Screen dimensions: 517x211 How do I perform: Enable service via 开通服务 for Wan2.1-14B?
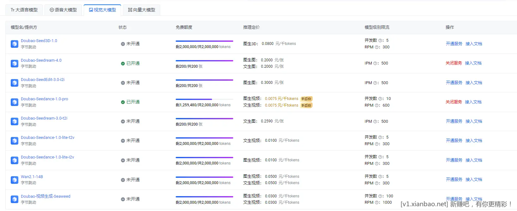tap(454, 179)
